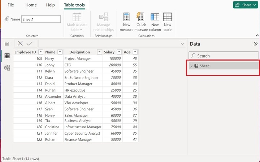Click the salary 58000 cell
This screenshot has width=260, height=162.
click(113, 121)
